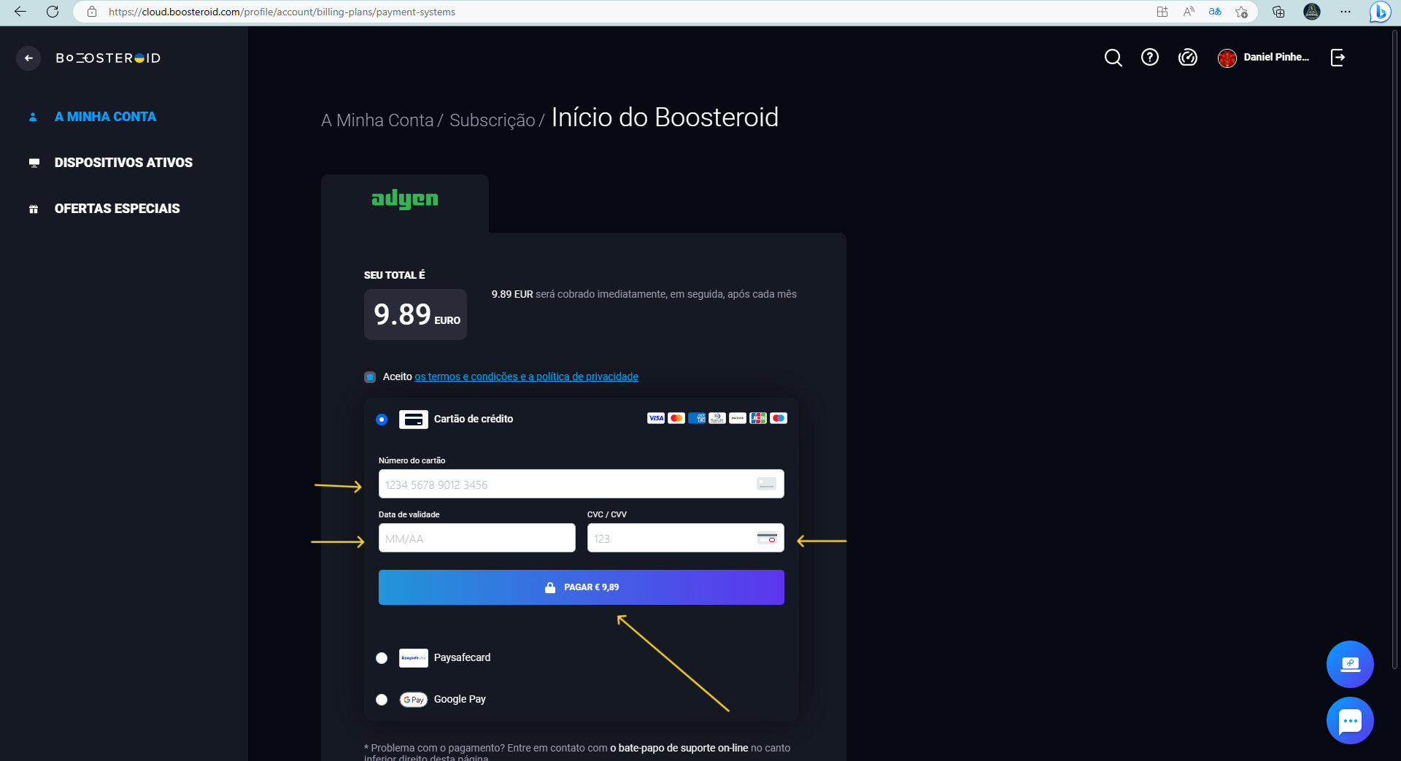Click the credit card icon
This screenshot has width=1401, height=761.
[x=414, y=420]
